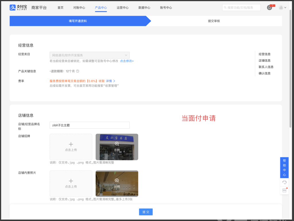Screen dimensions: 294x221
Task: Click the plus icon to upload 店铺招牌 photo
Action: (71, 144)
